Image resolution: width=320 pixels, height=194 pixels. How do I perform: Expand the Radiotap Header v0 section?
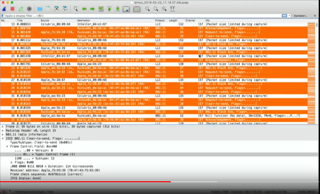tap(3, 131)
